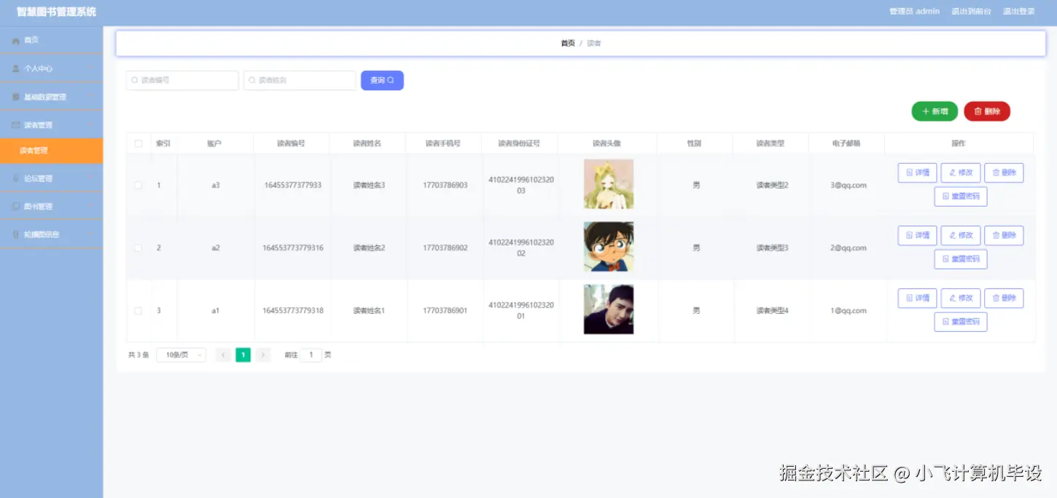Click 重置密码 reset password for account a1

click(x=961, y=322)
